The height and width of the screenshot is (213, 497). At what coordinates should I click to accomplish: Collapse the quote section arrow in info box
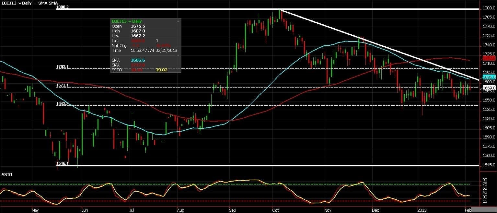point(178,21)
